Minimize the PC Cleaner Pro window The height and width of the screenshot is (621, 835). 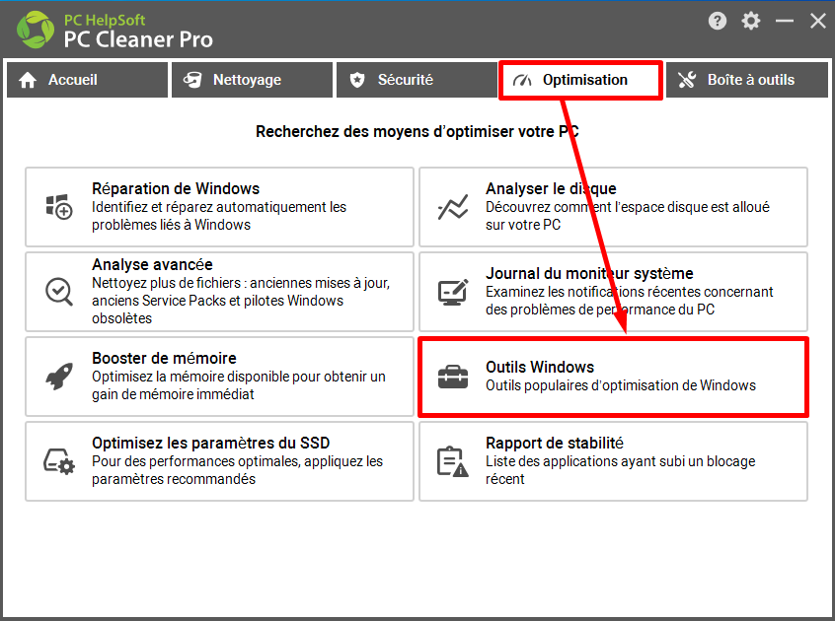tap(785, 22)
